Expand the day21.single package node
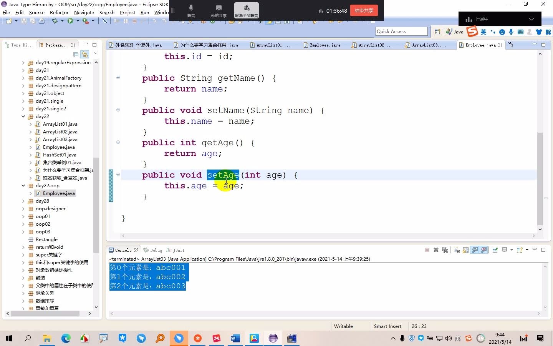553x346 pixels. pyautogui.click(x=23, y=101)
